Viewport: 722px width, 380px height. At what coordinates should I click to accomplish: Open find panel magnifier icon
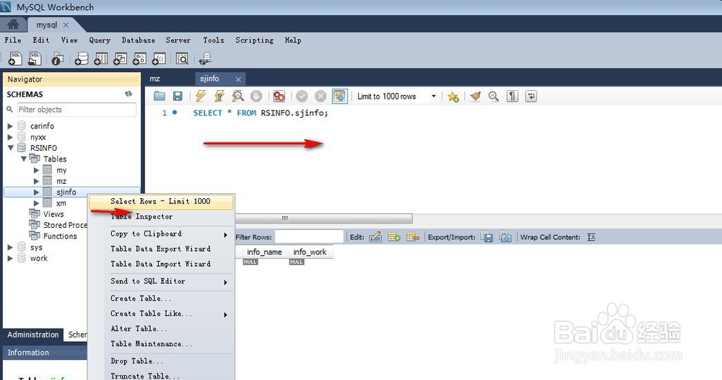[x=494, y=96]
